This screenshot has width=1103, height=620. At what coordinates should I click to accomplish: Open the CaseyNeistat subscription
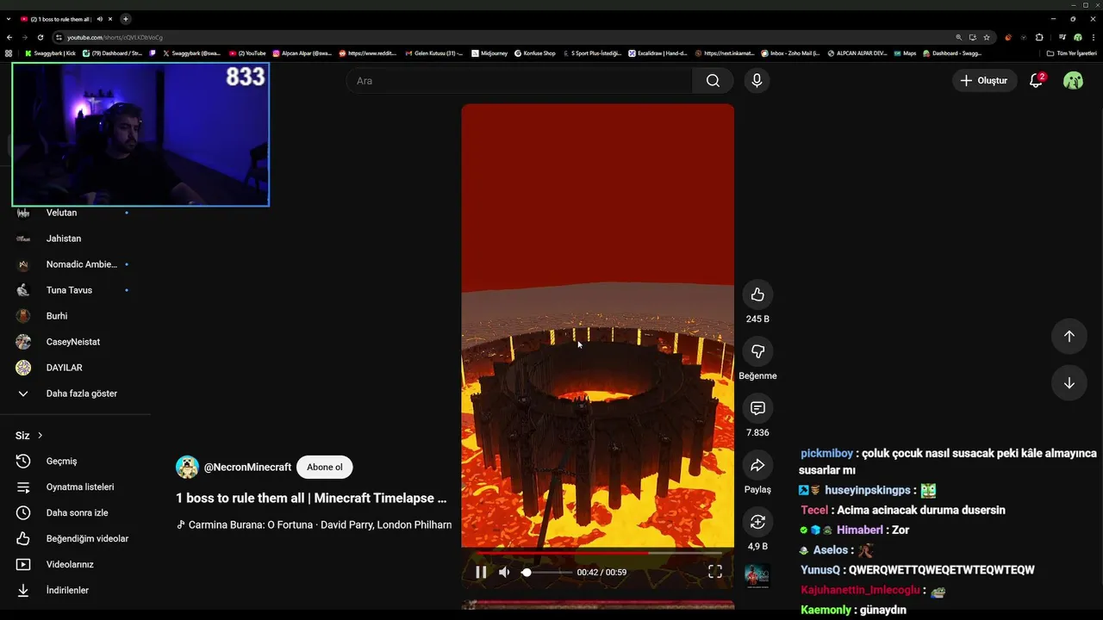coord(75,342)
